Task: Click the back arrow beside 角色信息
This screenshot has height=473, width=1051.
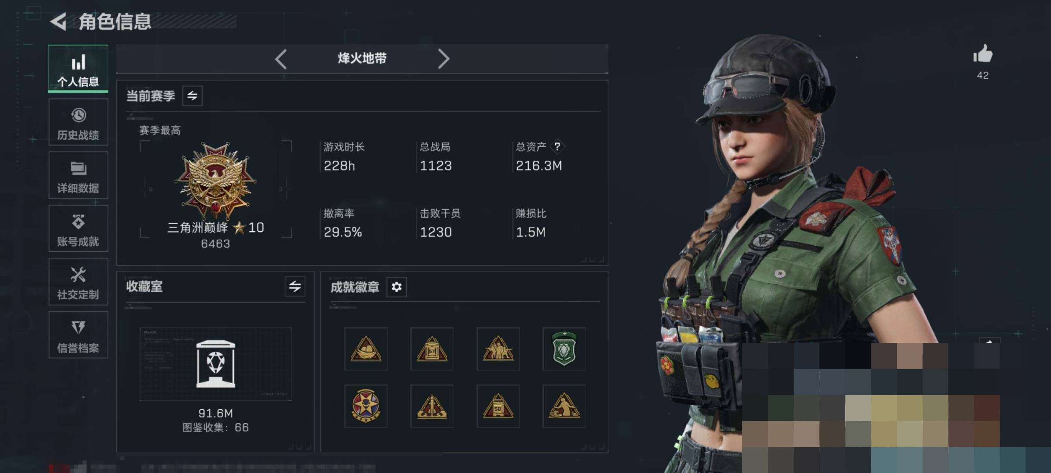Action: (x=58, y=21)
